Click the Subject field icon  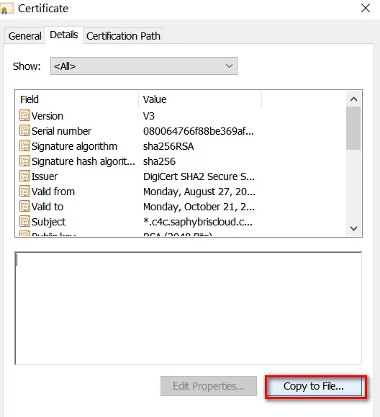24,222
